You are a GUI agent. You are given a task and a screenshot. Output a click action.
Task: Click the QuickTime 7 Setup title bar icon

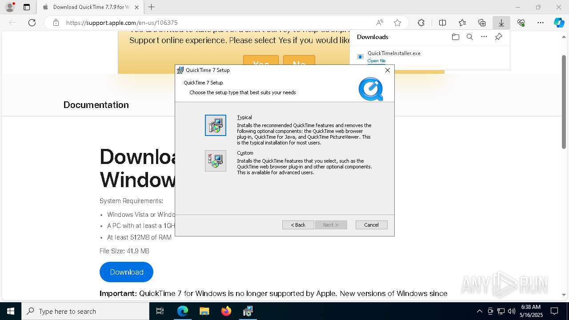[x=180, y=70]
